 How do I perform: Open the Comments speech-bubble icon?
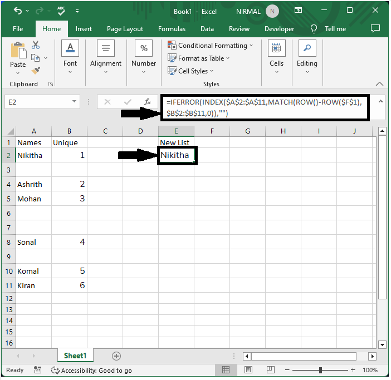[x=375, y=28]
